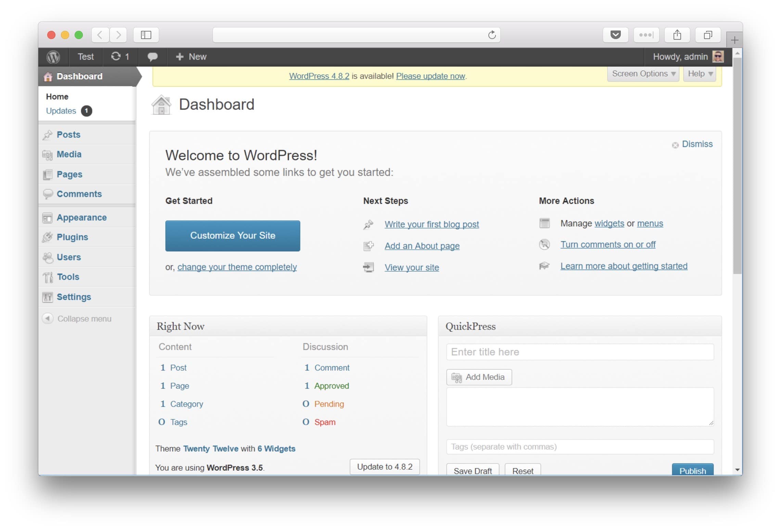Go to the Appearance menu
Screen dimensions: 781x531
point(81,218)
